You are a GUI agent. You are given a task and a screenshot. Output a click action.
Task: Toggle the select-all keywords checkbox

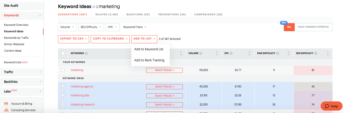tap(63, 53)
